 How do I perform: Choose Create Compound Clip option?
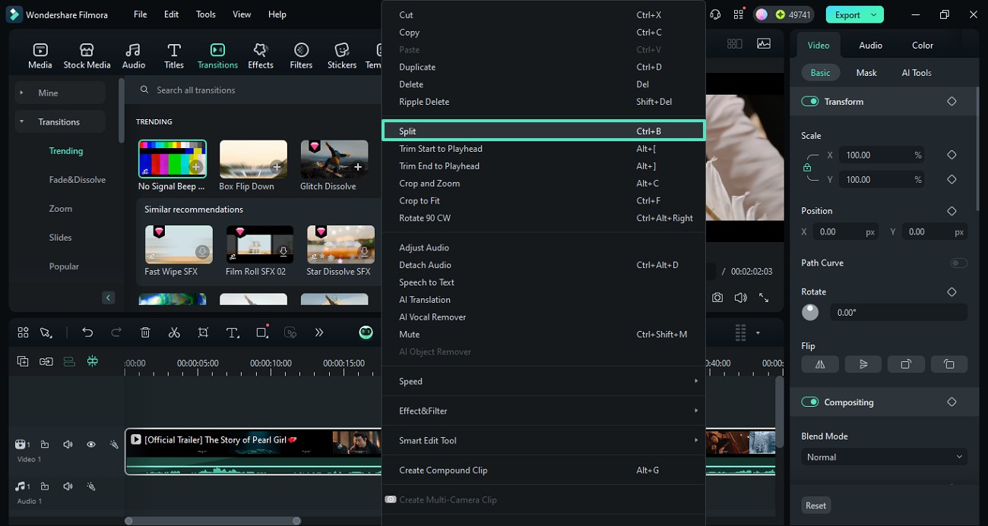click(544, 470)
